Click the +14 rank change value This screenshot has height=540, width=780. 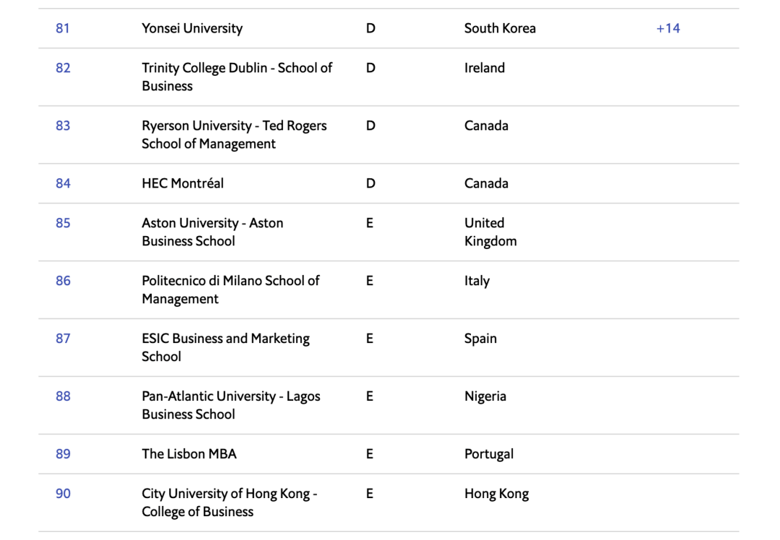click(668, 29)
